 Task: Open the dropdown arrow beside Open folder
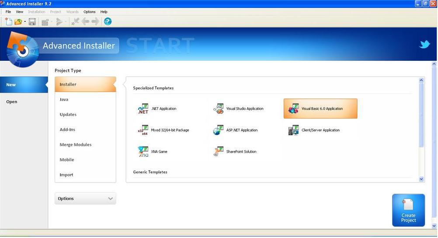25,21
